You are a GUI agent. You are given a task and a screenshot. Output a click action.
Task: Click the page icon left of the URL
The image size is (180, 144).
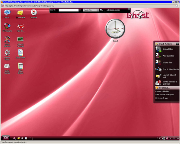pos(3,6)
